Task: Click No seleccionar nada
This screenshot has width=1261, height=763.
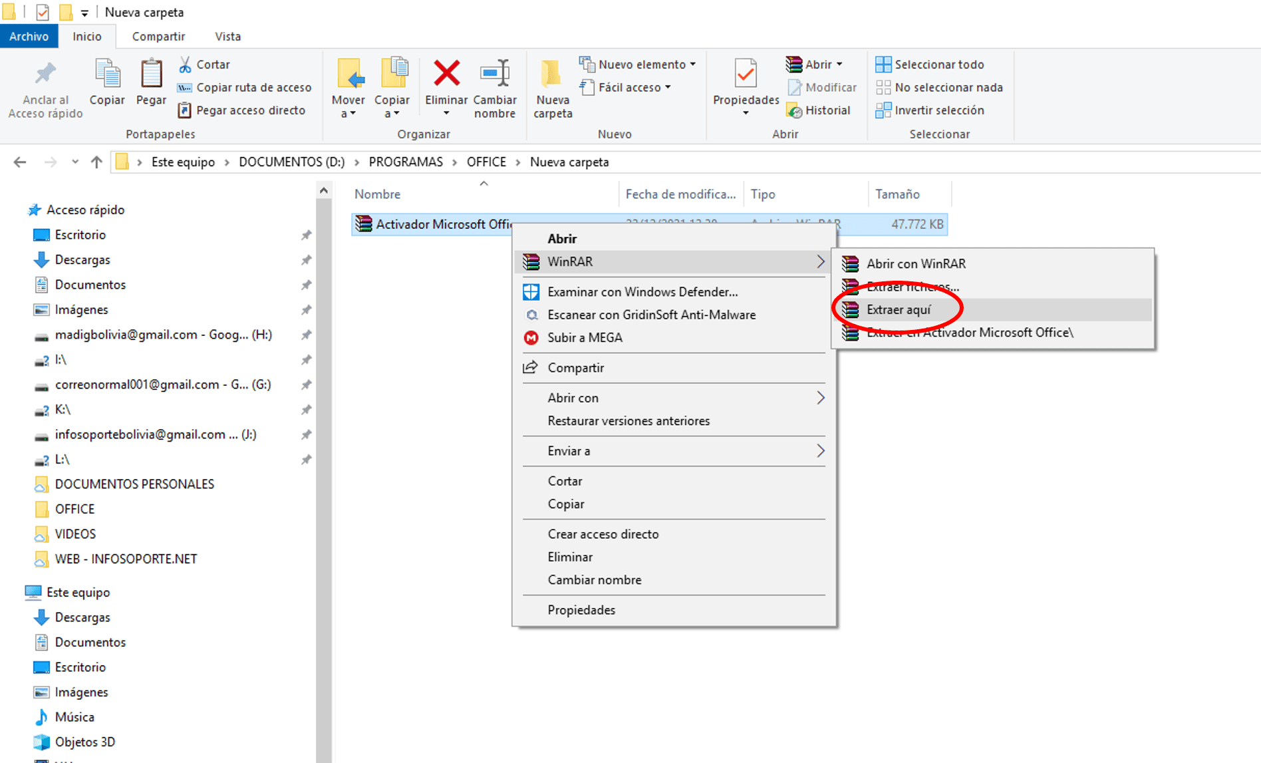Action: tap(939, 87)
